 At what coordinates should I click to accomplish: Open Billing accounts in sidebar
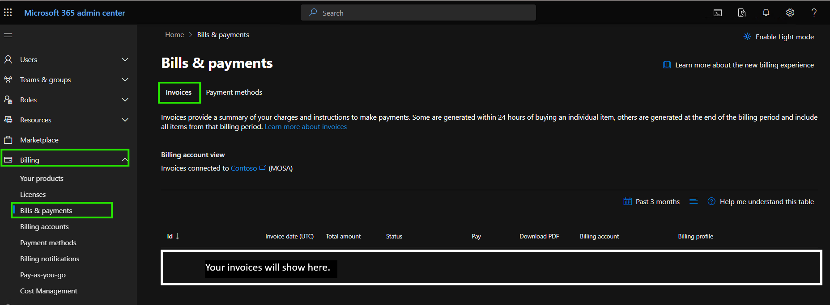point(44,226)
